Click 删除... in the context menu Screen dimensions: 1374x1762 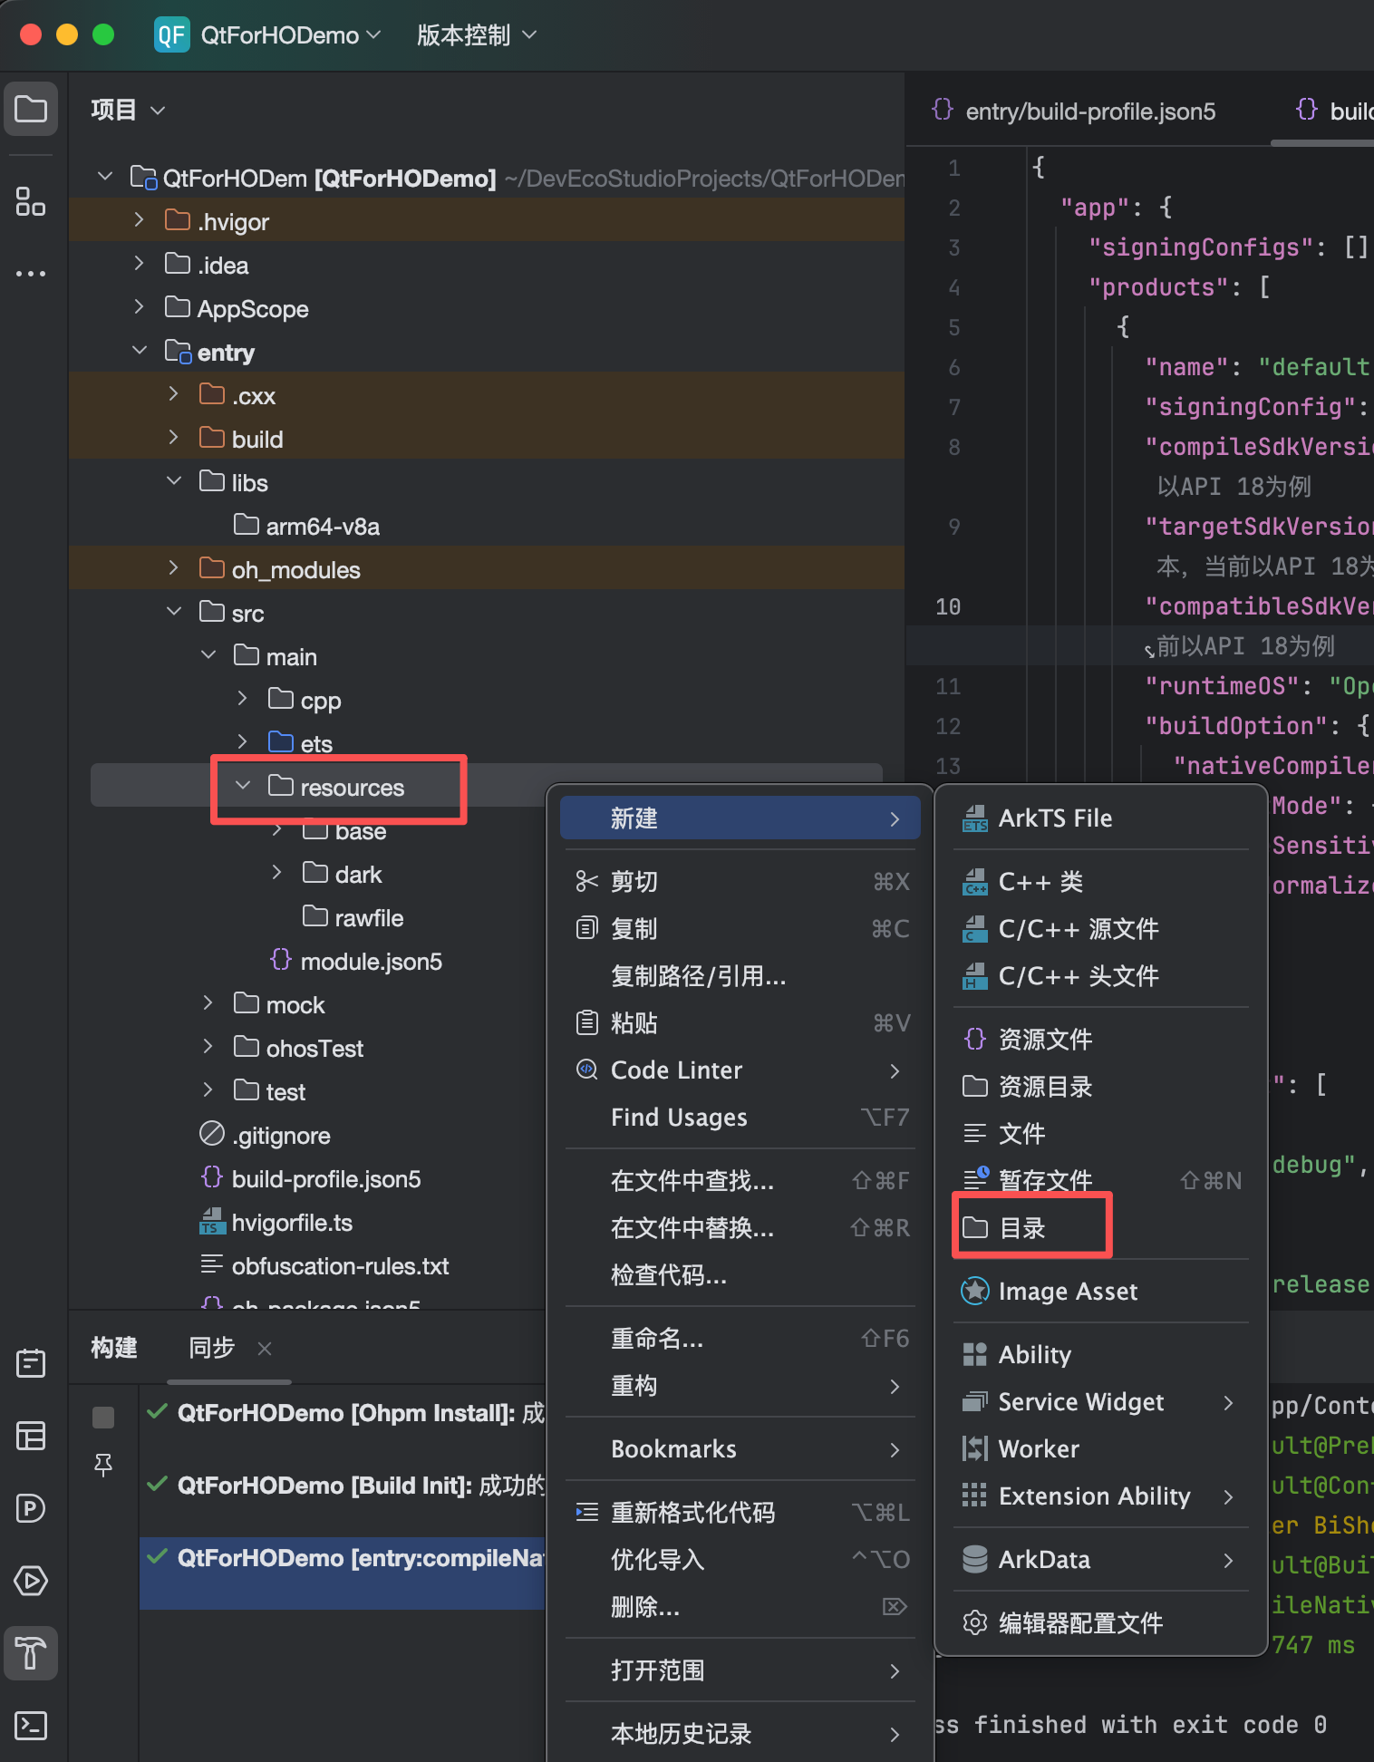(740, 1607)
